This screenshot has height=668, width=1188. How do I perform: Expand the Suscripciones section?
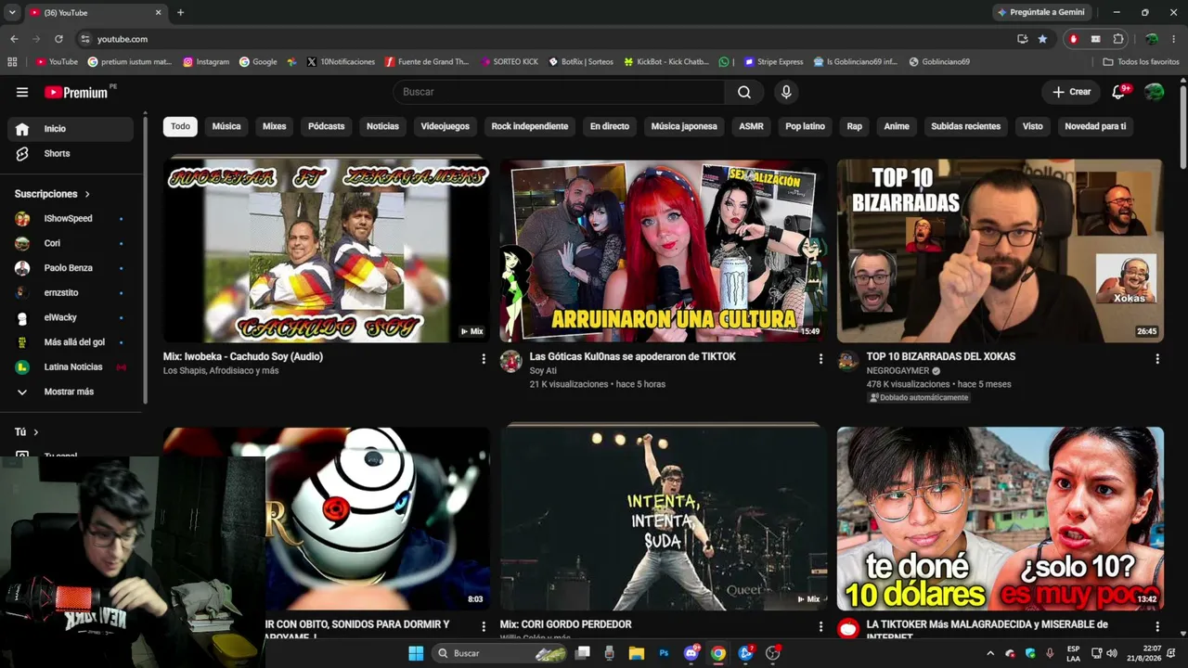point(53,194)
